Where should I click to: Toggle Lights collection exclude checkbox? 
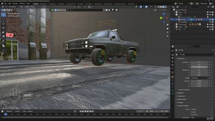[208, 27]
